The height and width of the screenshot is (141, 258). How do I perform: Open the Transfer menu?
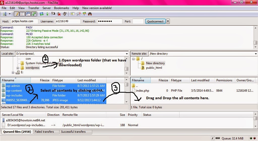[x=34, y=8]
